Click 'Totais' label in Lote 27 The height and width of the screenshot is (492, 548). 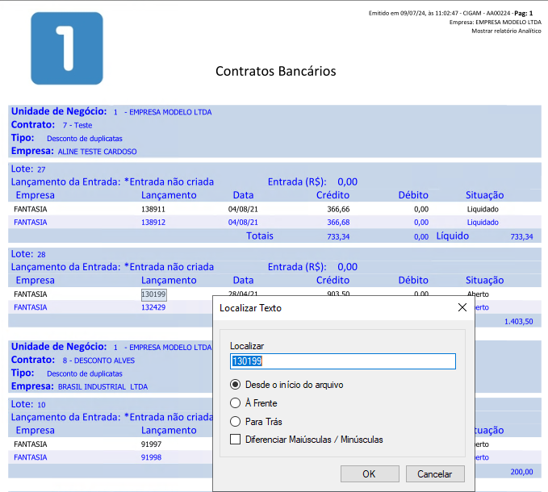[x=260, y=236]
